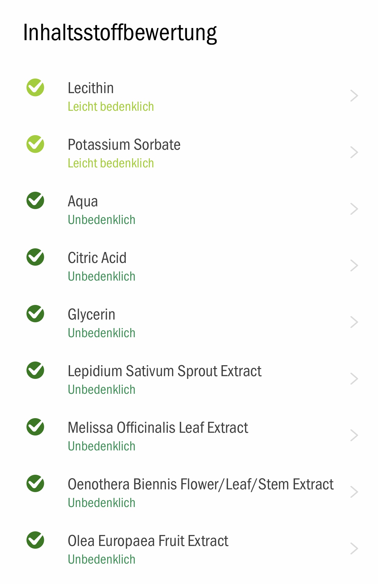Tap the checkmark icon beside Melissa Officinalis Leaf Extract
The width and height of the screenshot is (378, 584).
tap(35, 427)
